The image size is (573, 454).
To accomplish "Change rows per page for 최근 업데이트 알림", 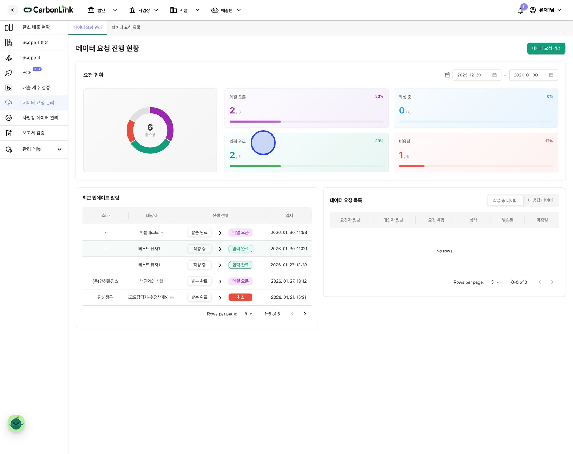I will coord(248,314).
